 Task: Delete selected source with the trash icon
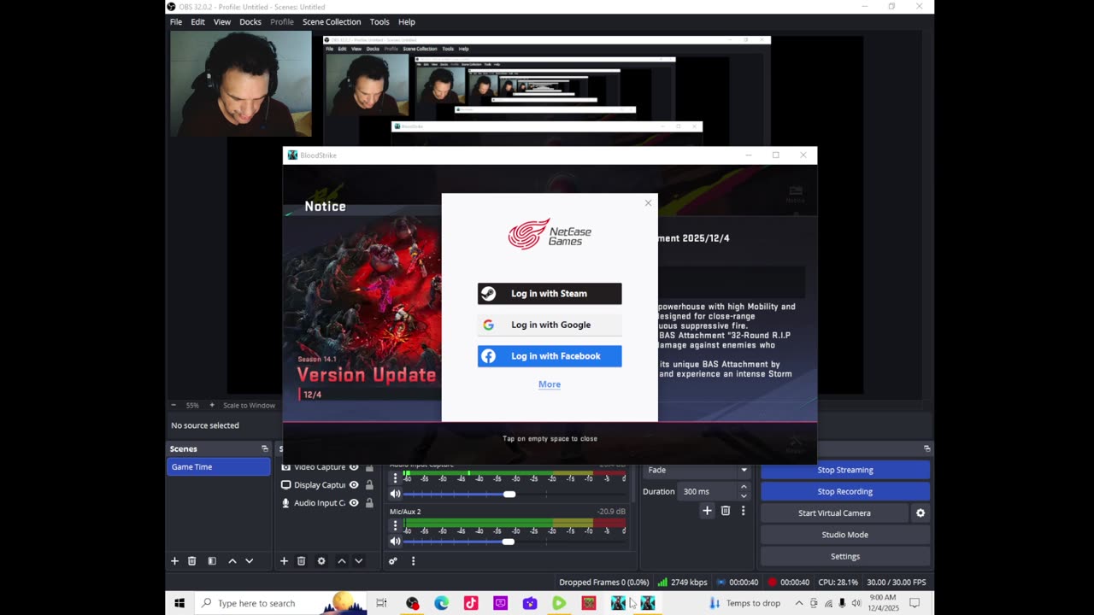[x=301, y=561]
